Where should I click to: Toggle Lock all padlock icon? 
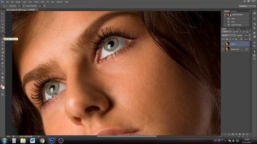[236, 39]
